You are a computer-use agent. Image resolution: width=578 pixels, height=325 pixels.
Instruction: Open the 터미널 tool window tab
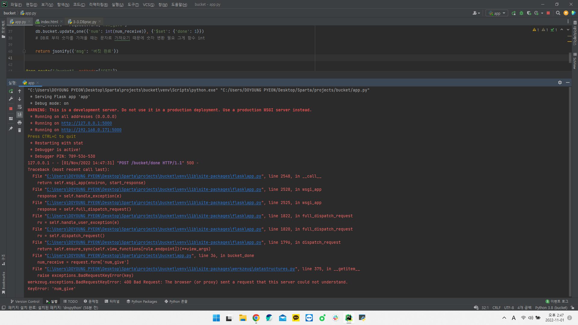point(112,301)
